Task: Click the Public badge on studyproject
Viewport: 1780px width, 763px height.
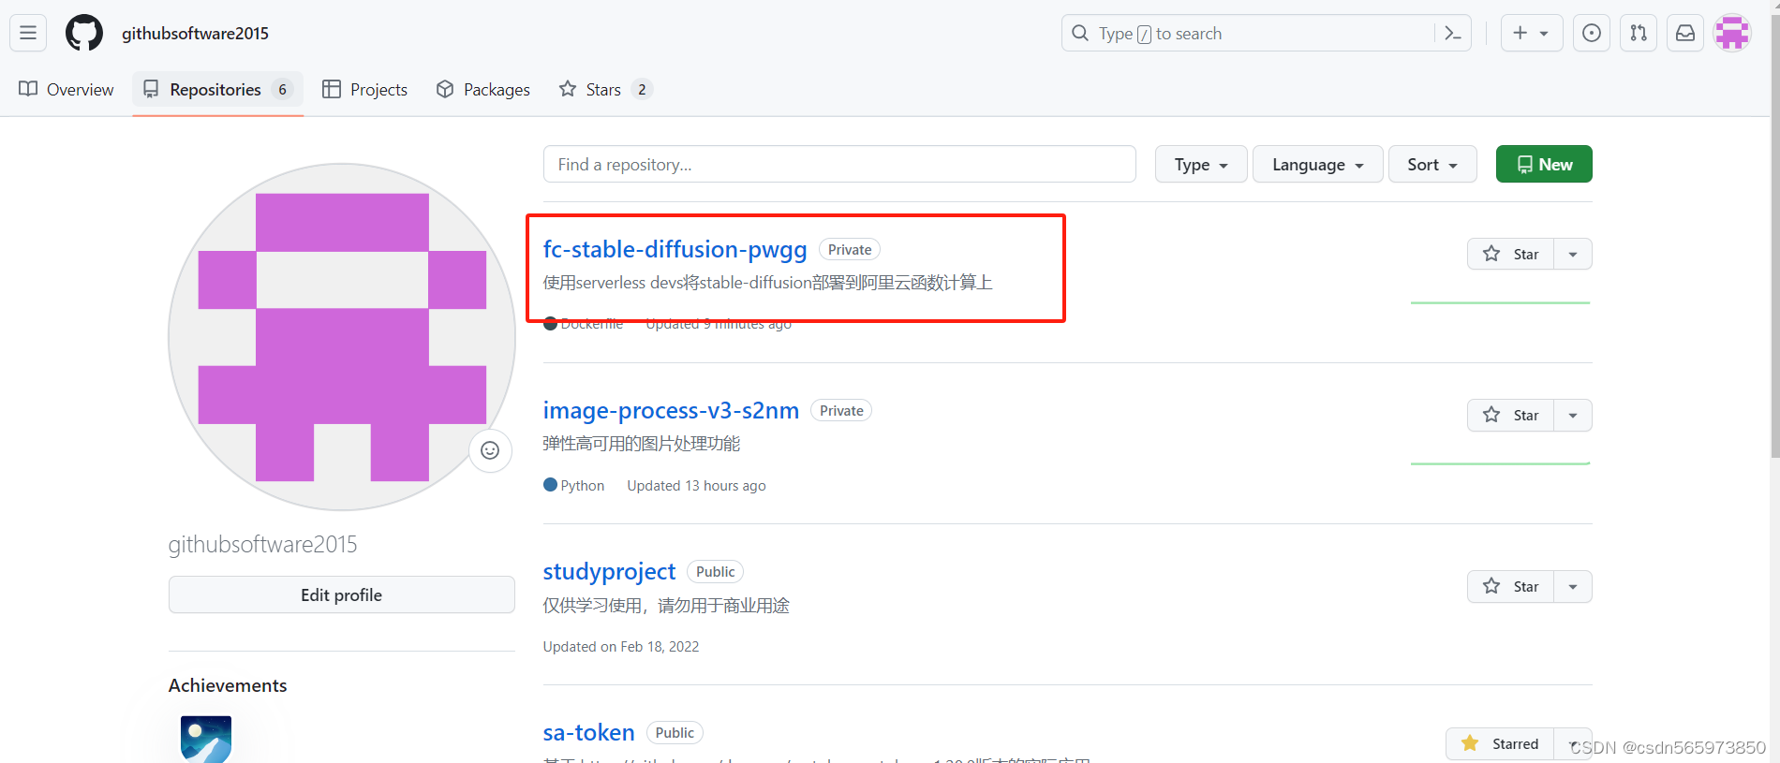Action: point(715,571)
